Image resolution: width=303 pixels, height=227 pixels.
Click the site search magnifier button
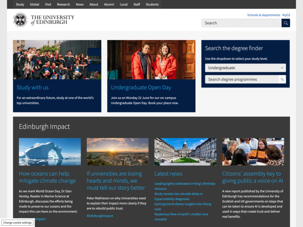pos(286,23)
